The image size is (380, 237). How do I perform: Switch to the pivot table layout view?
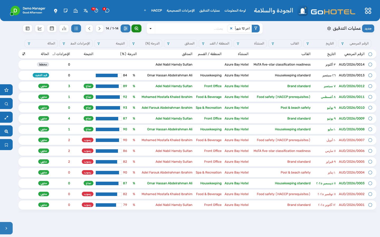click(x=27, y=28)
